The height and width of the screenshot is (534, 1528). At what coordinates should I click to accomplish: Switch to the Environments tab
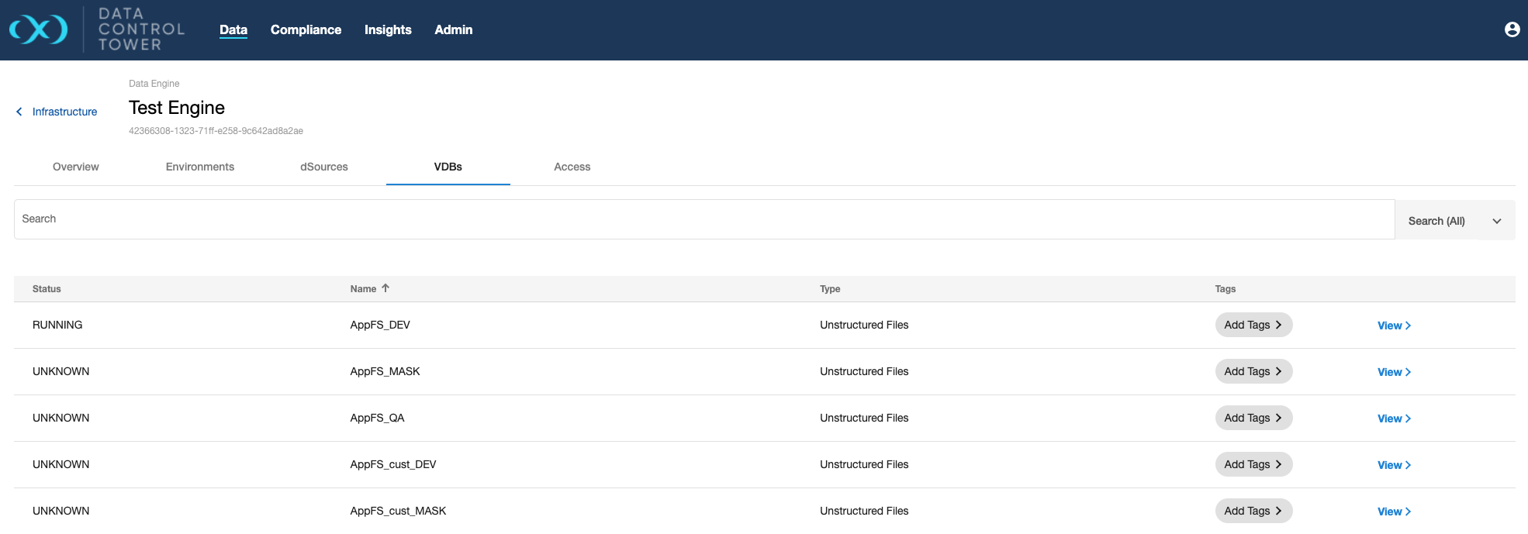200,167
